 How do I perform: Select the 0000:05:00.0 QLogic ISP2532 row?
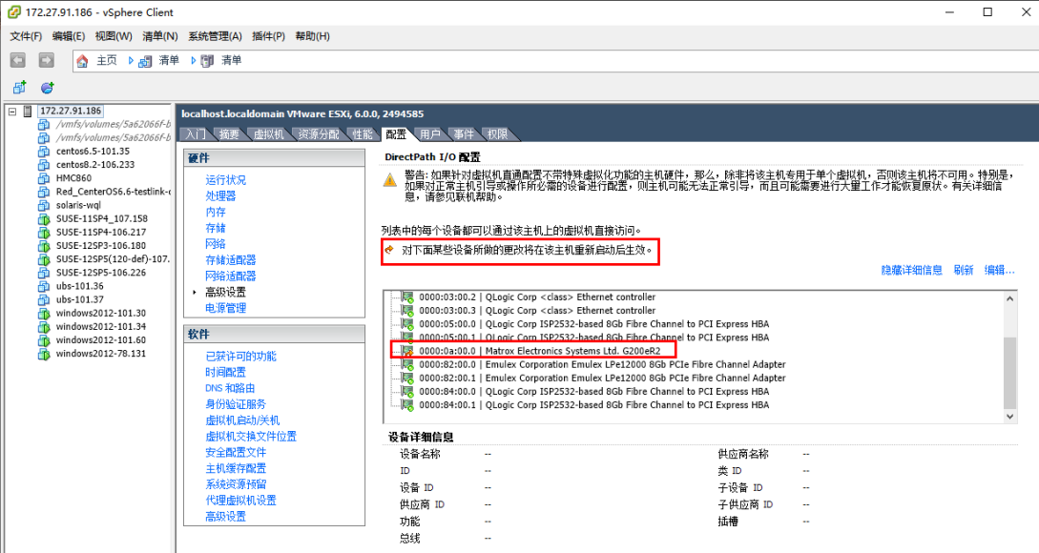tap(593, 324)
